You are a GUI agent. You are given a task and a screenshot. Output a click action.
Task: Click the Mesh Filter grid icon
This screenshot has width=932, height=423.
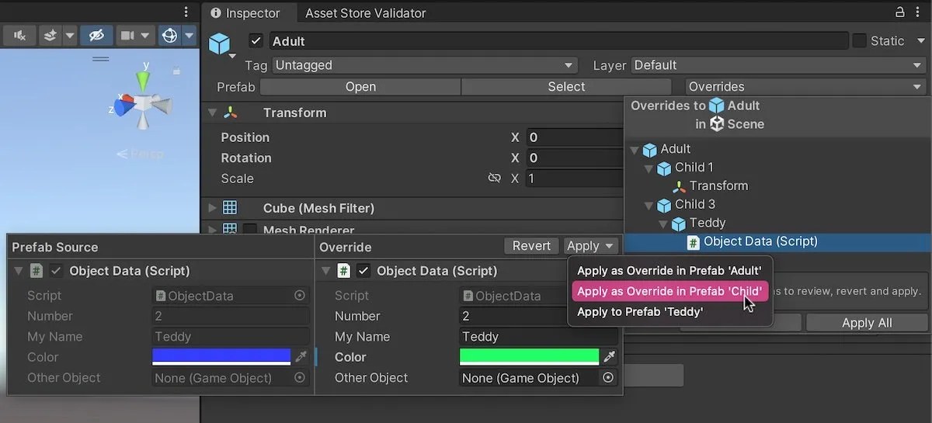coord(230,208)
